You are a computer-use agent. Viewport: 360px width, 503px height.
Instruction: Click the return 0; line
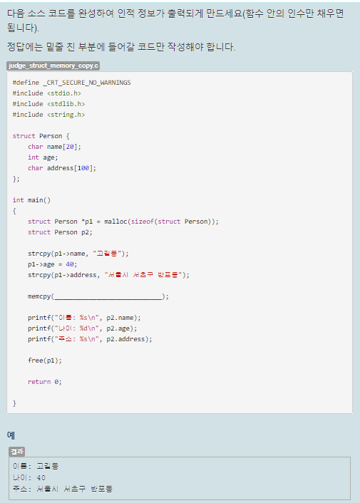pyautogui.click(x=45, y=382)
